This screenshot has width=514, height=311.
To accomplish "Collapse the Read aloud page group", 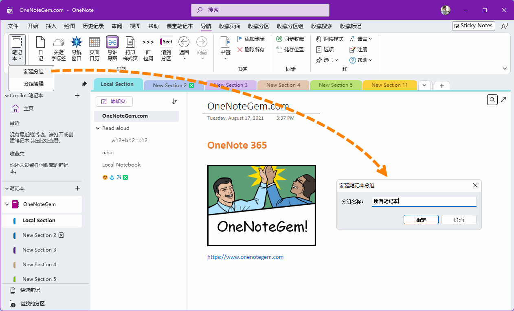I will pos(98,128).
